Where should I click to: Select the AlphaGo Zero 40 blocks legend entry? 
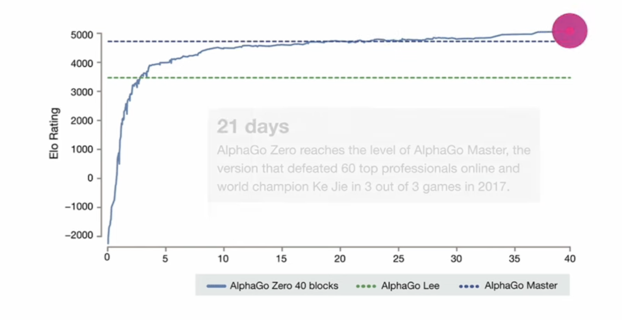272,286
